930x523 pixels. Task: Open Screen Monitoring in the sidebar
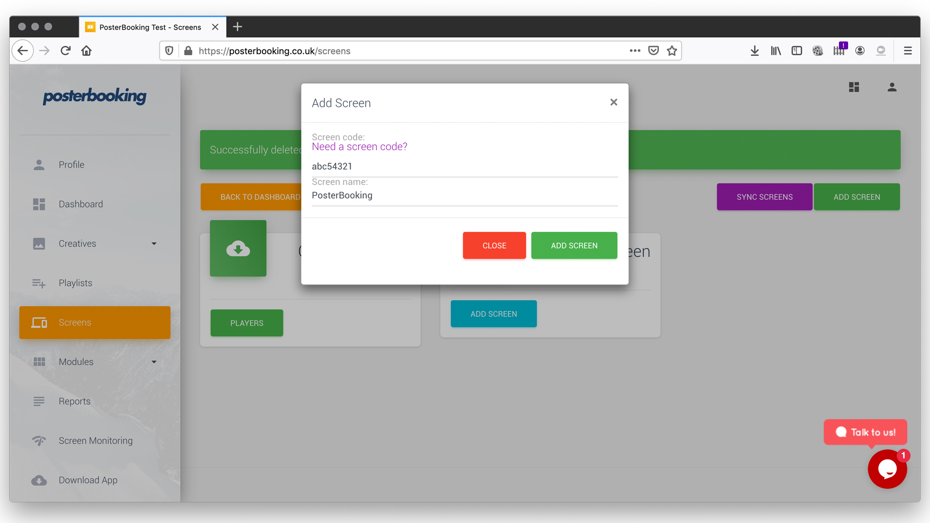95,441
